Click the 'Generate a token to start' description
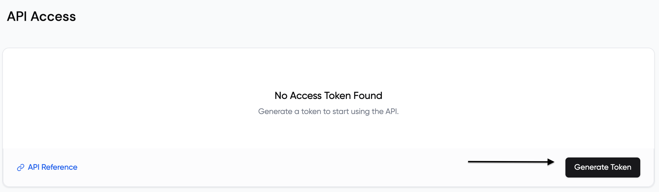The width and height of the screenshot is (659, 192). click(329, 111)
